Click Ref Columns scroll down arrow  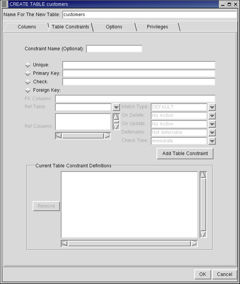[116, 127]
